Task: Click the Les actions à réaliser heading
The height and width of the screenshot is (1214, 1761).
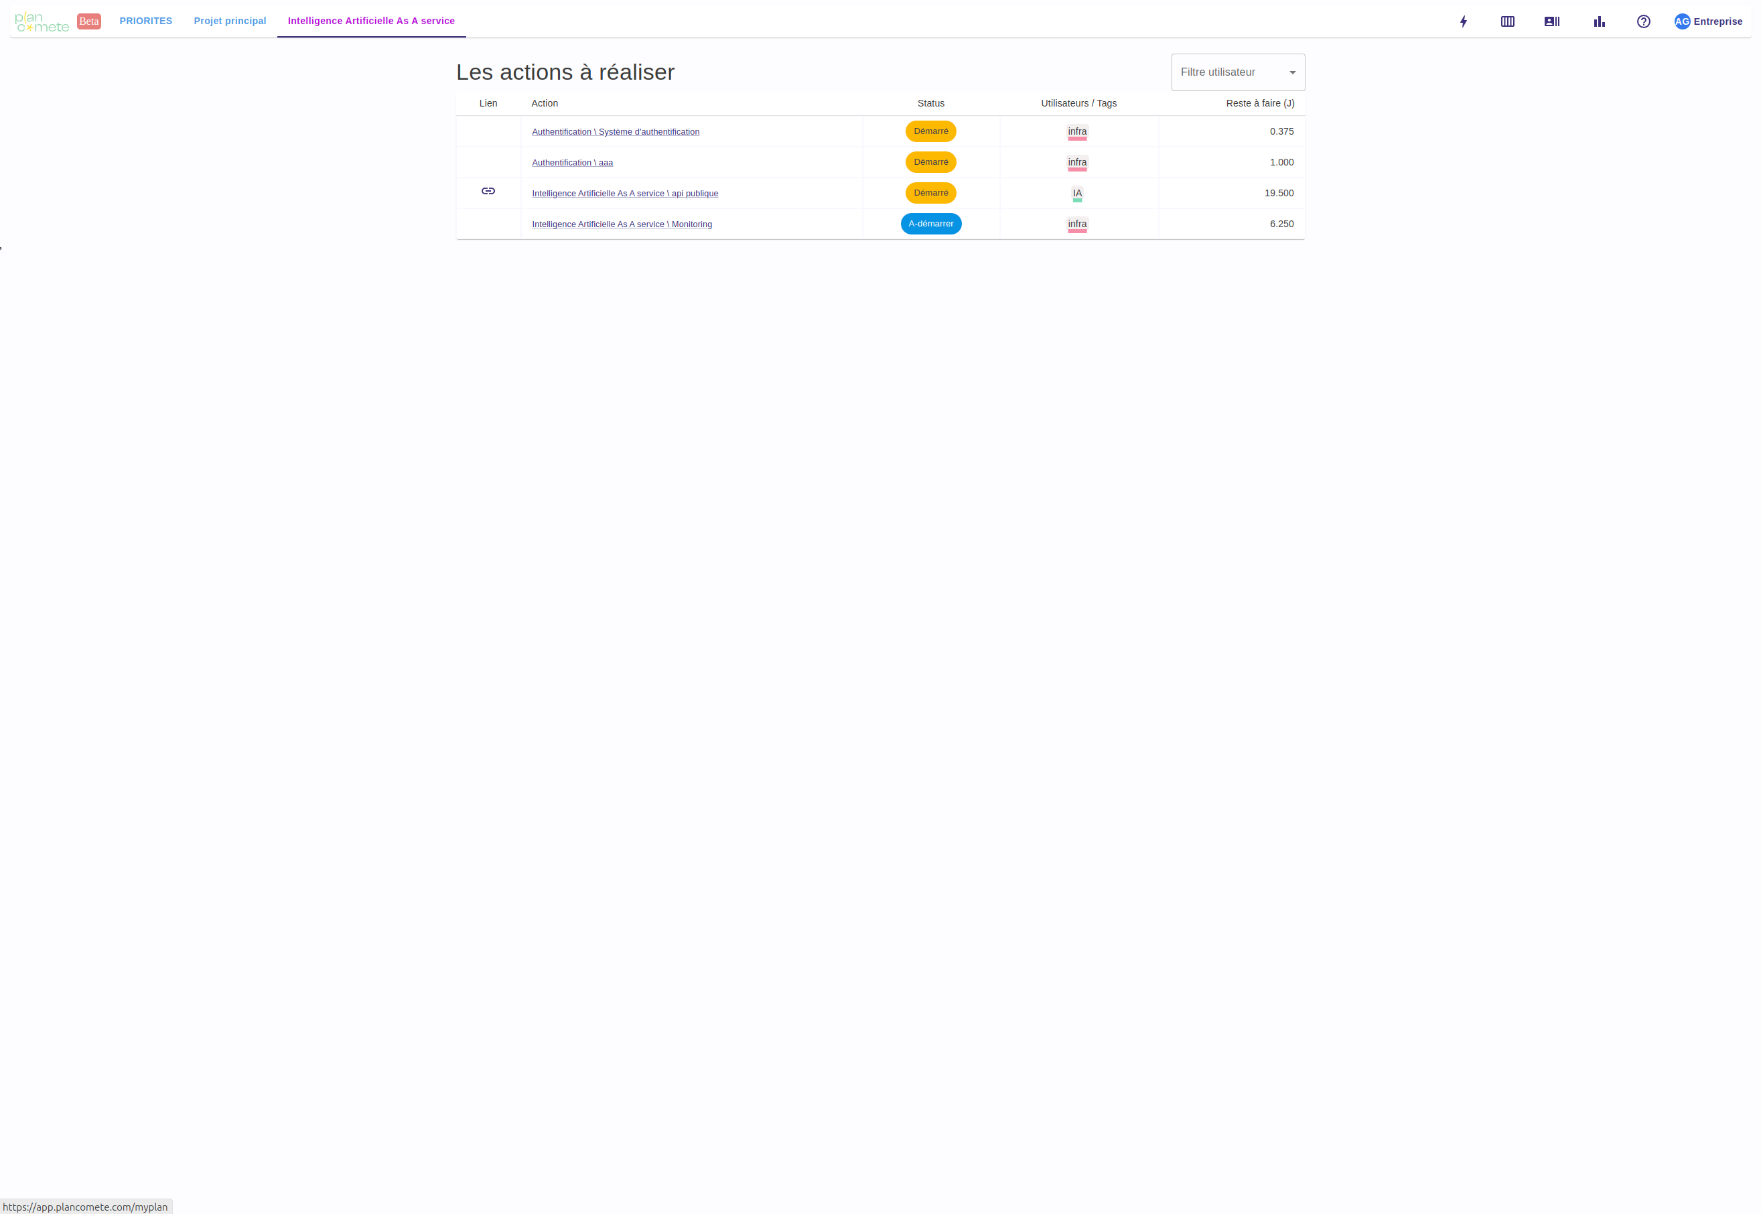Action: coord(565,72)
